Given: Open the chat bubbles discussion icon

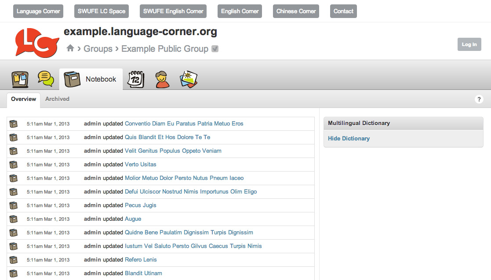Looking at the screenshot, I should click(46, 79).
